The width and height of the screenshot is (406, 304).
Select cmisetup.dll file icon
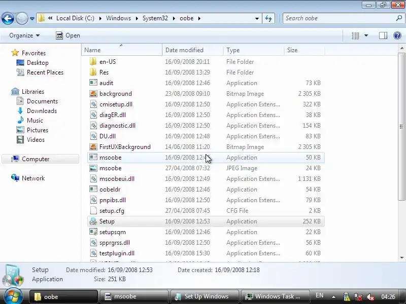93,104
